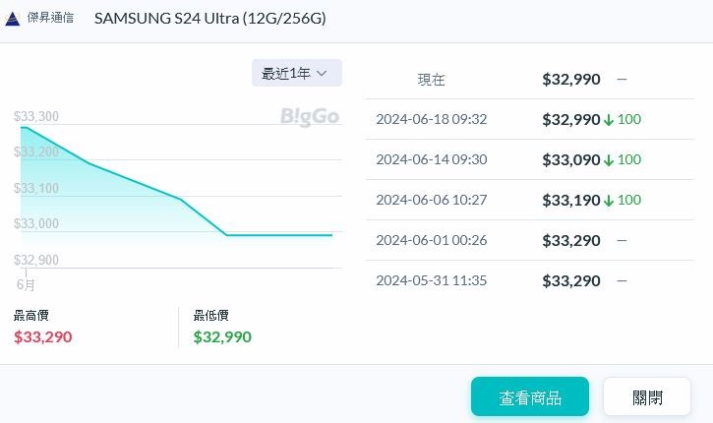This screenshot has height=423, width=713.
Task: Click the 6月 marker on chart axis
Action: [x=27, y=285]
